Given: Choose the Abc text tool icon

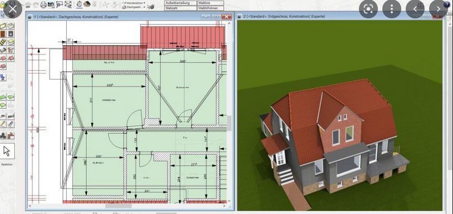Looking at the screenshot, I should [11, 116].
